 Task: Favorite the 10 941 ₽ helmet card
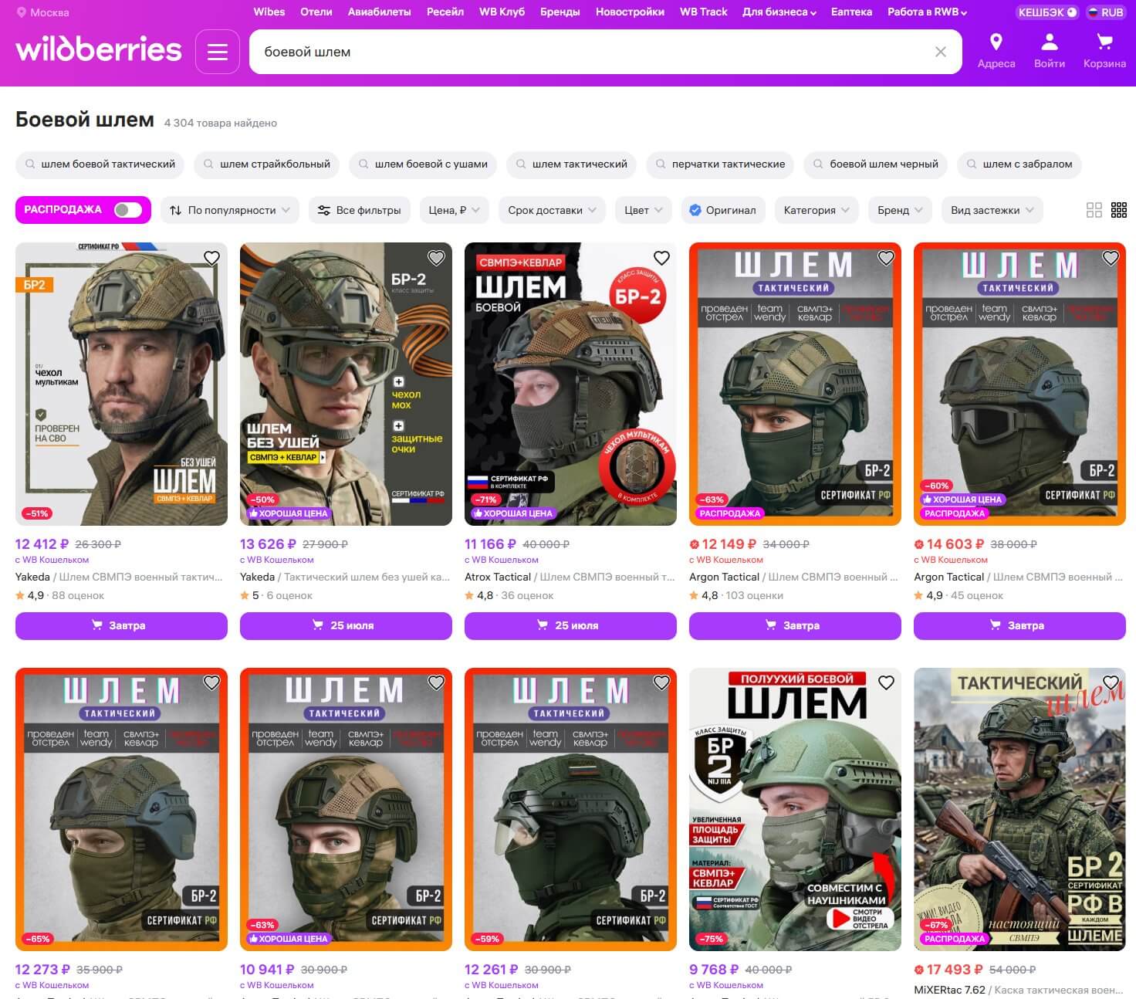point(436,682)
